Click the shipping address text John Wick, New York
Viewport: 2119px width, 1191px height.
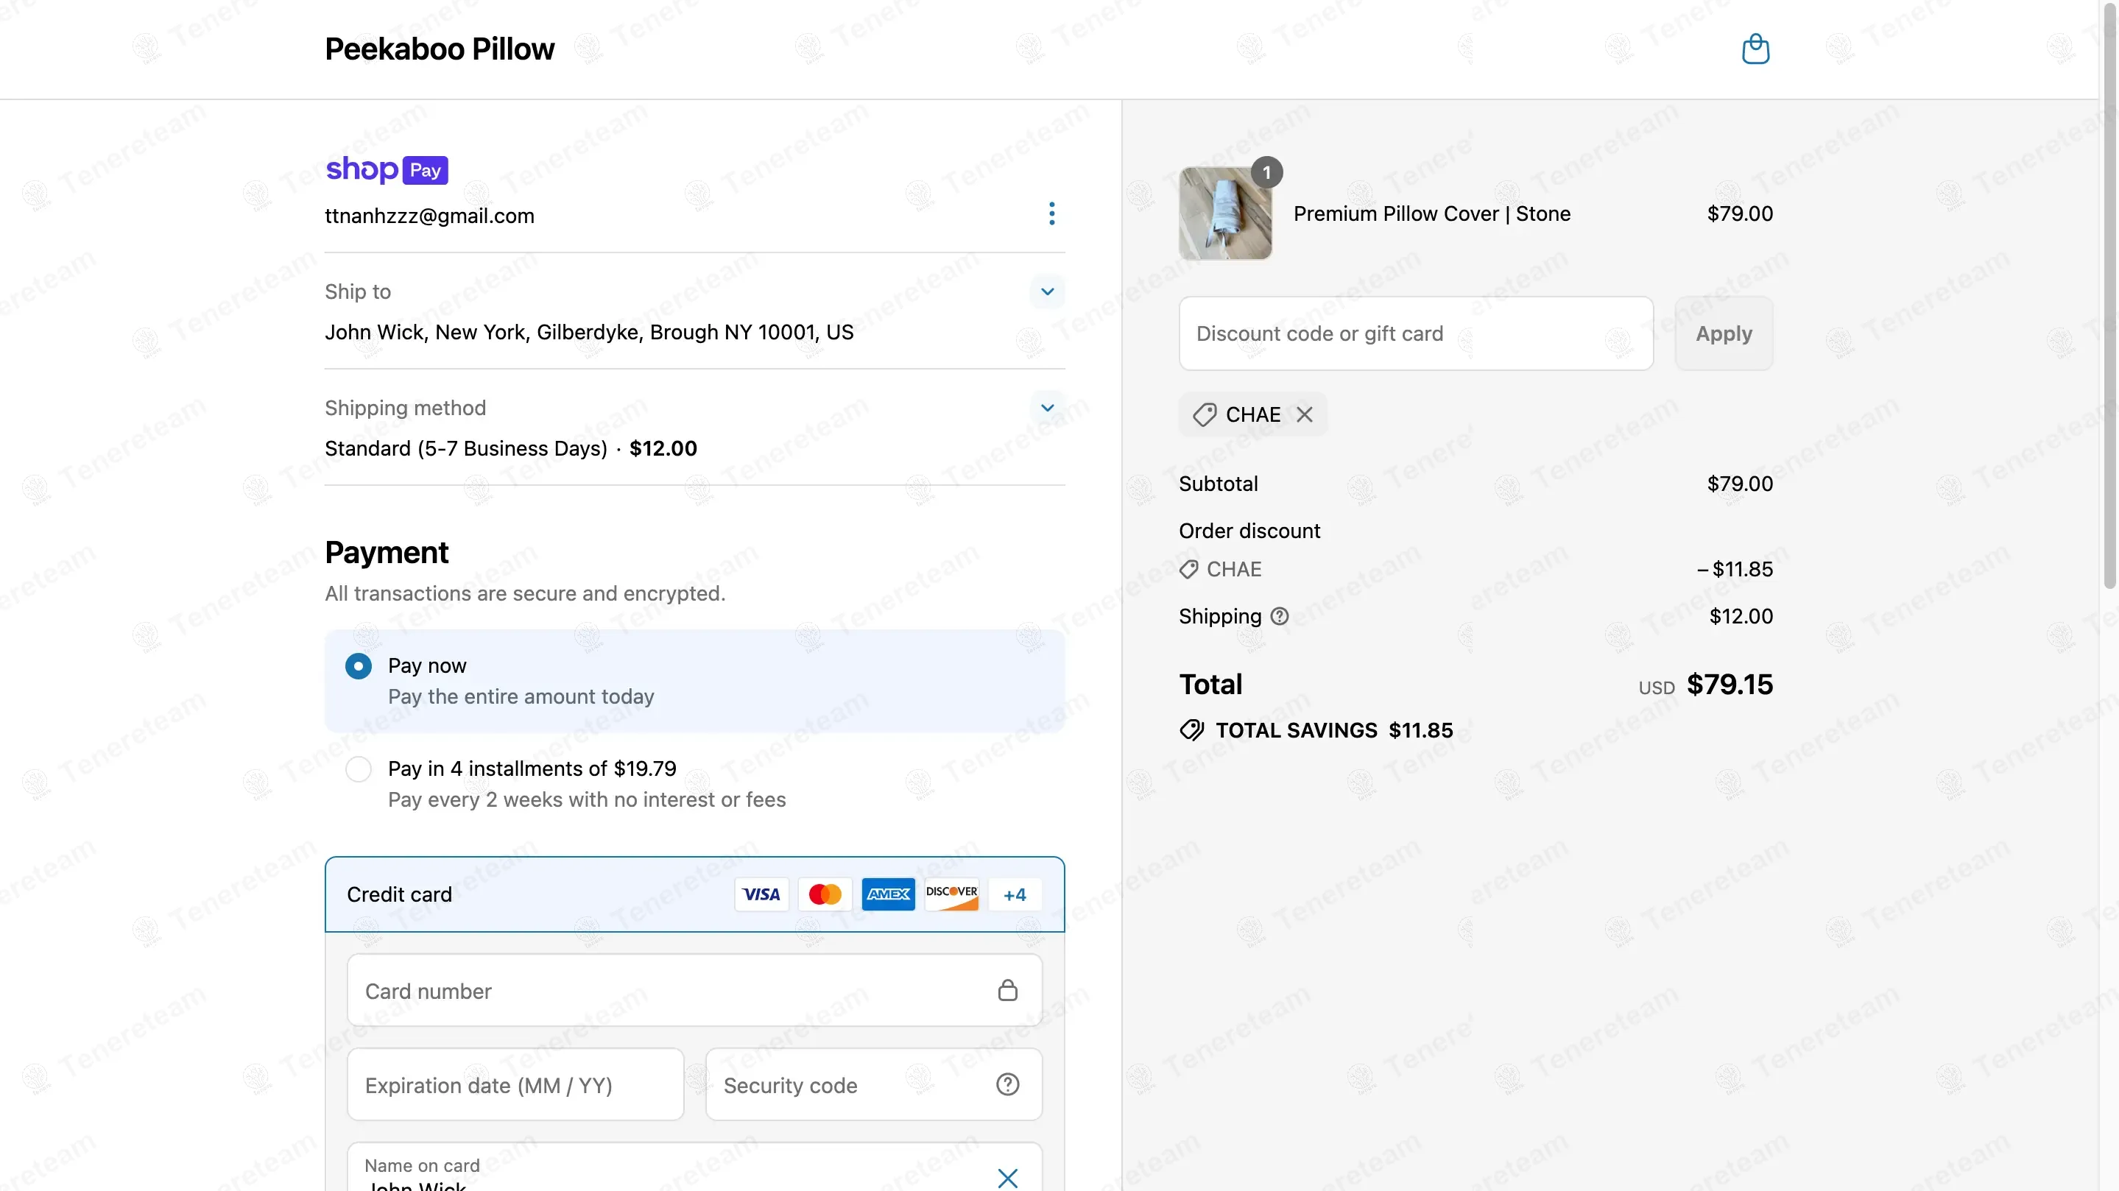pyautogui.click(x=589, y=332)
